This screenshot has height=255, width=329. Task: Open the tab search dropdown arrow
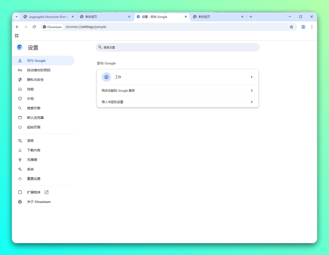tap(16, 16)
